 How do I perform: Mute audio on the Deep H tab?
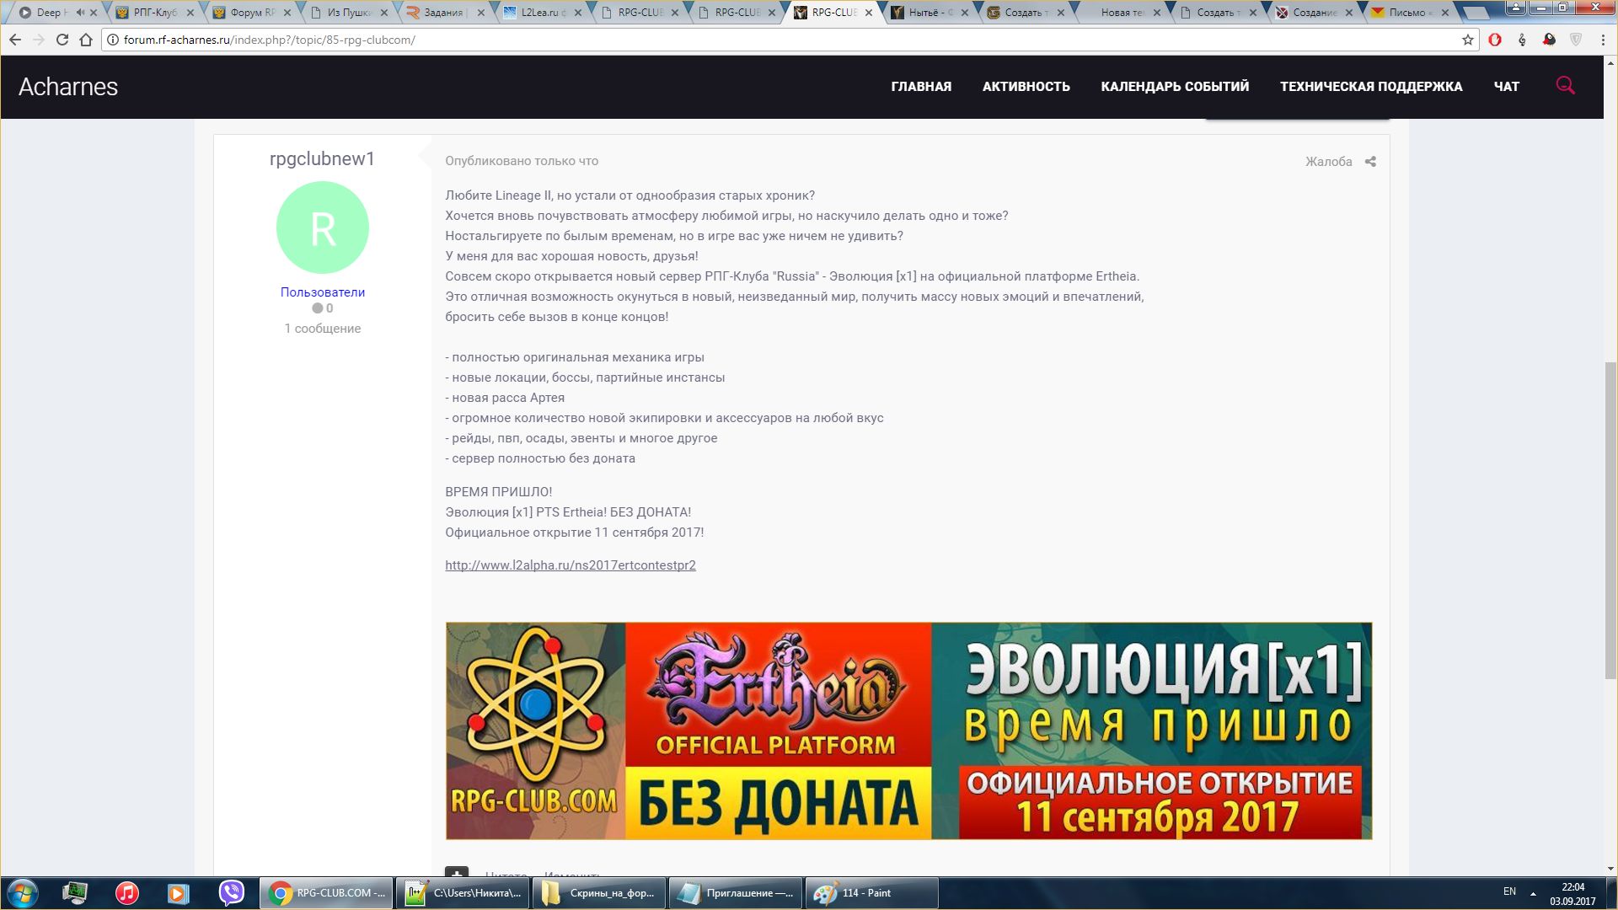point(79,13)
